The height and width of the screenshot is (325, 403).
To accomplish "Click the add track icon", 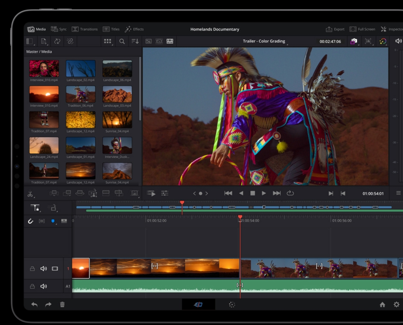I will pyautogui.click(x=64, y=221).
